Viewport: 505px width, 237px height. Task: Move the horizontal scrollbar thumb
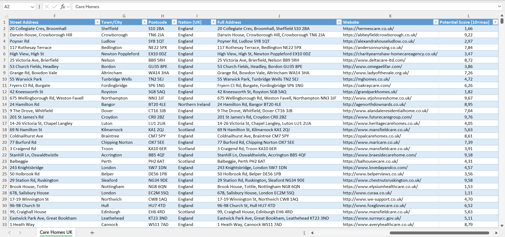[439, 233]
